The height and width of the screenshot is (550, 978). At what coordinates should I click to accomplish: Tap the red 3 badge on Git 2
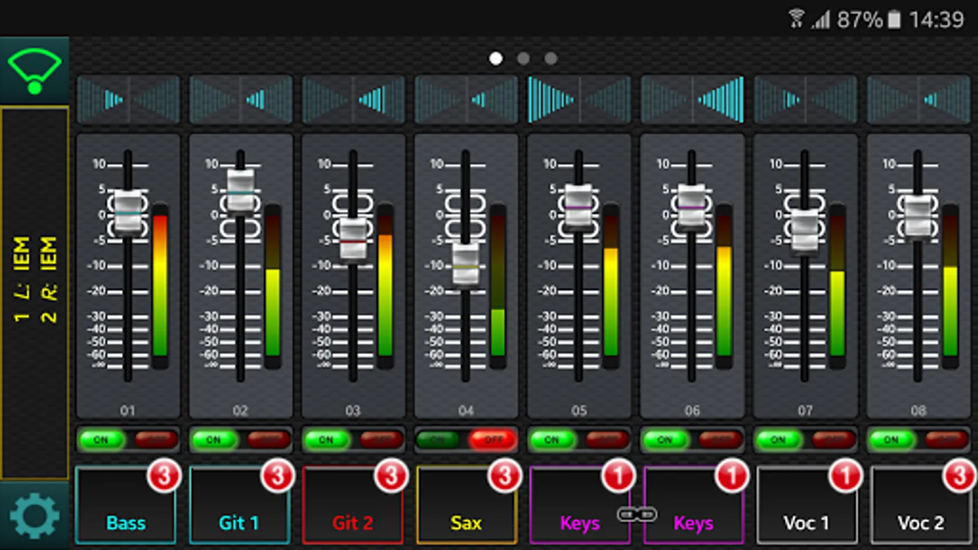pyautogui.click(x=391, y=475)
